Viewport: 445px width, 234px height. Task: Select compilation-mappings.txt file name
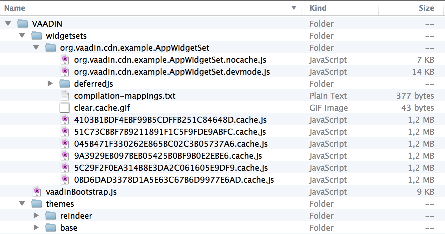coord(125,96)
